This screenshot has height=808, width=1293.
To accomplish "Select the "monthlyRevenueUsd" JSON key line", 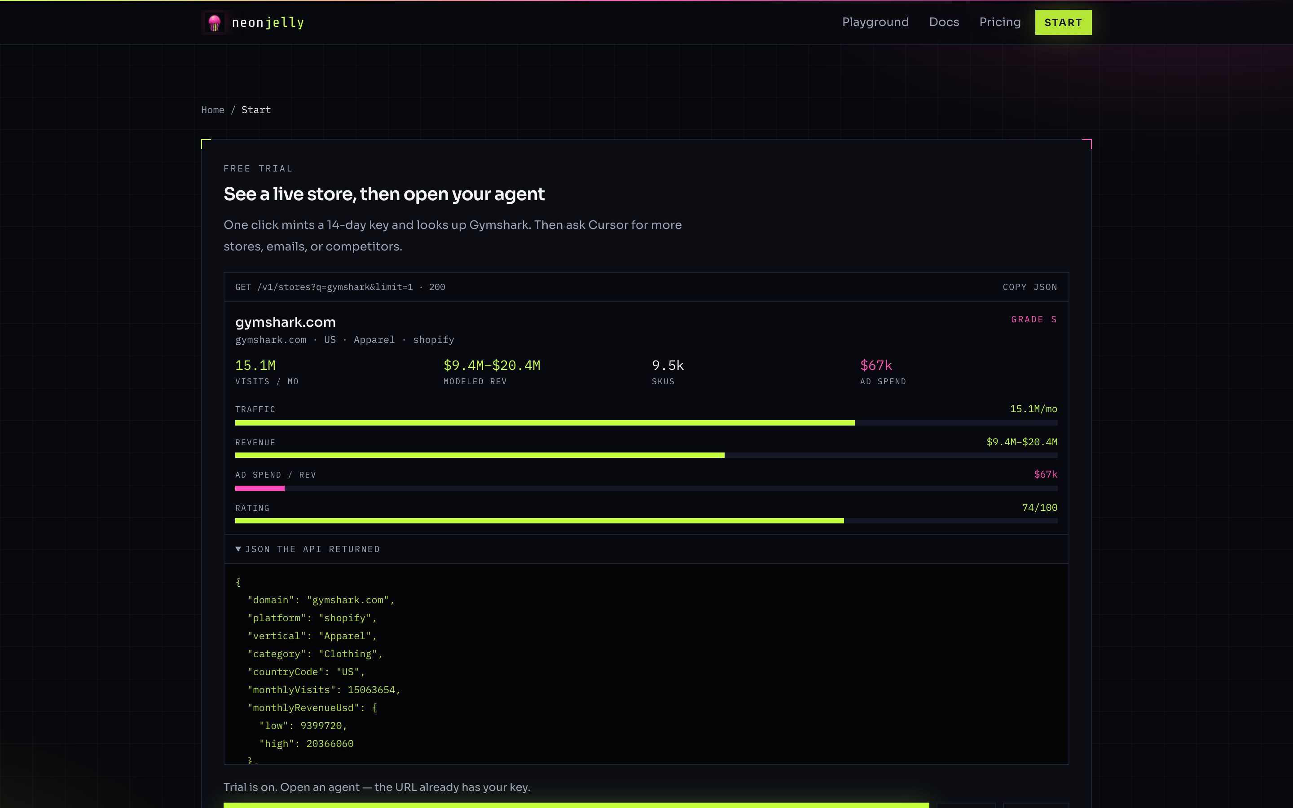I will pos(312,707).
